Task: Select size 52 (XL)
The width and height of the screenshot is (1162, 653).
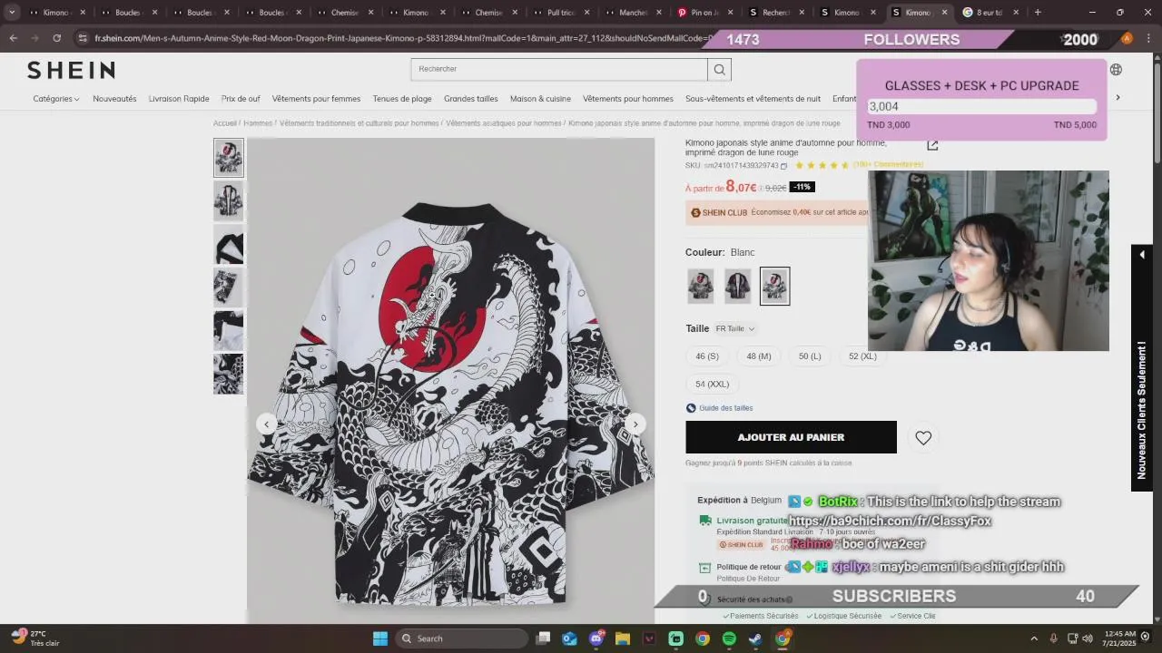Action: tap(862, 356)
